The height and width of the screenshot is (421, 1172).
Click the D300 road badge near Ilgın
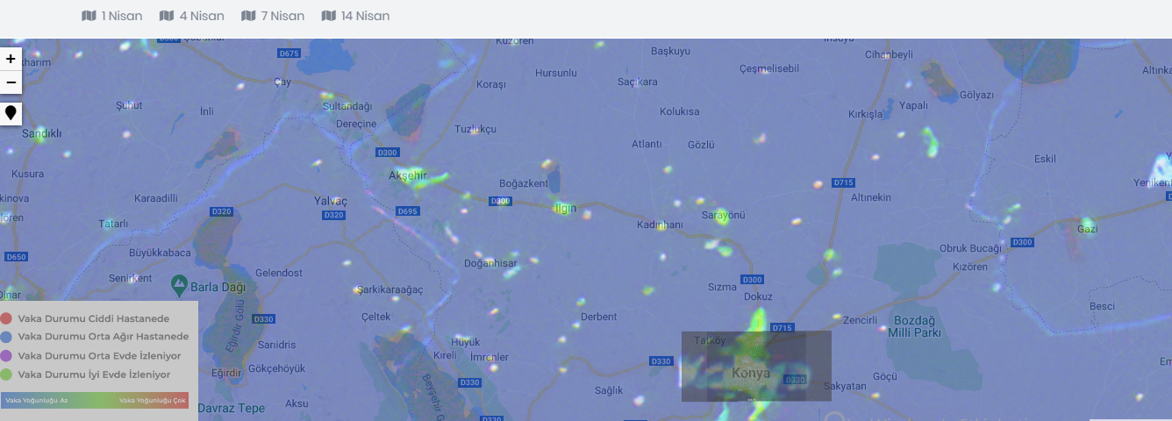point(500,201)
